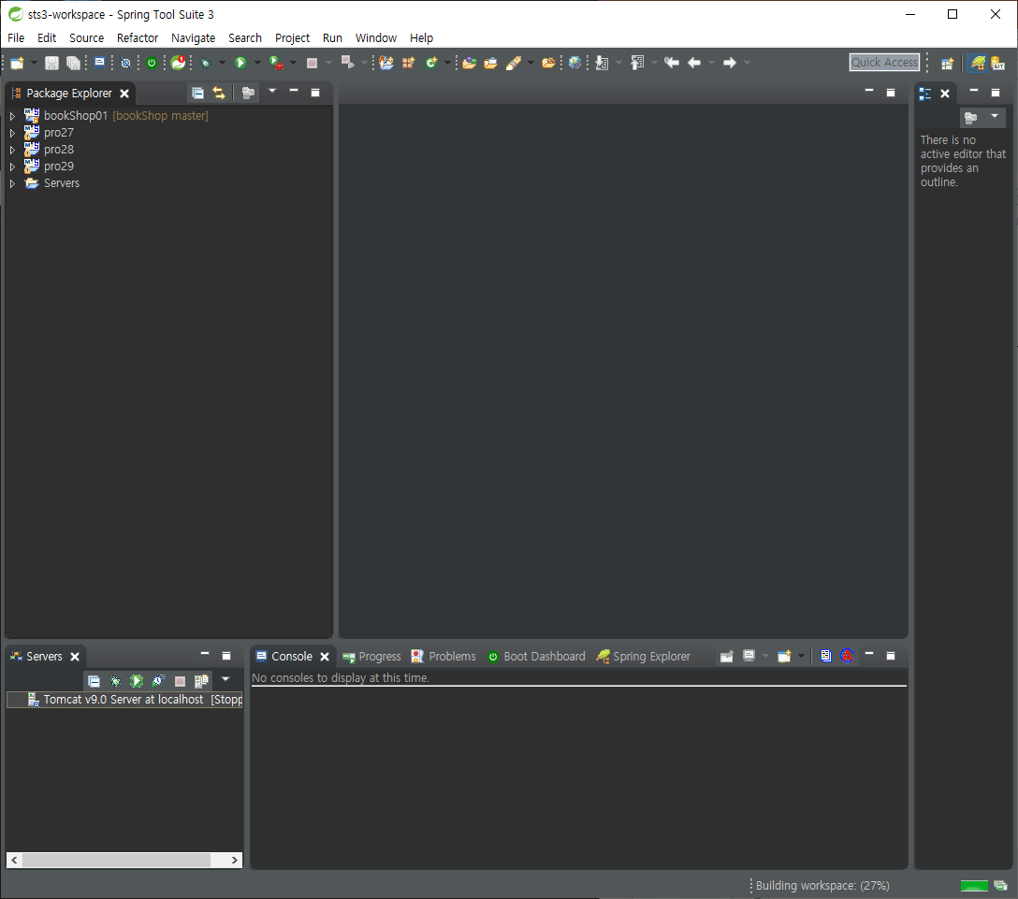Switch to the Progress tab
The image size is (1018, 899).
(372, 657)
